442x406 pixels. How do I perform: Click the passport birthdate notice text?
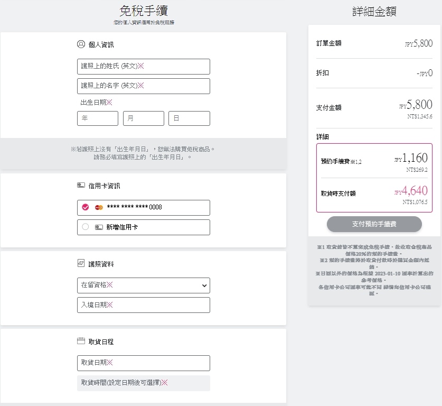pos(143,153)
